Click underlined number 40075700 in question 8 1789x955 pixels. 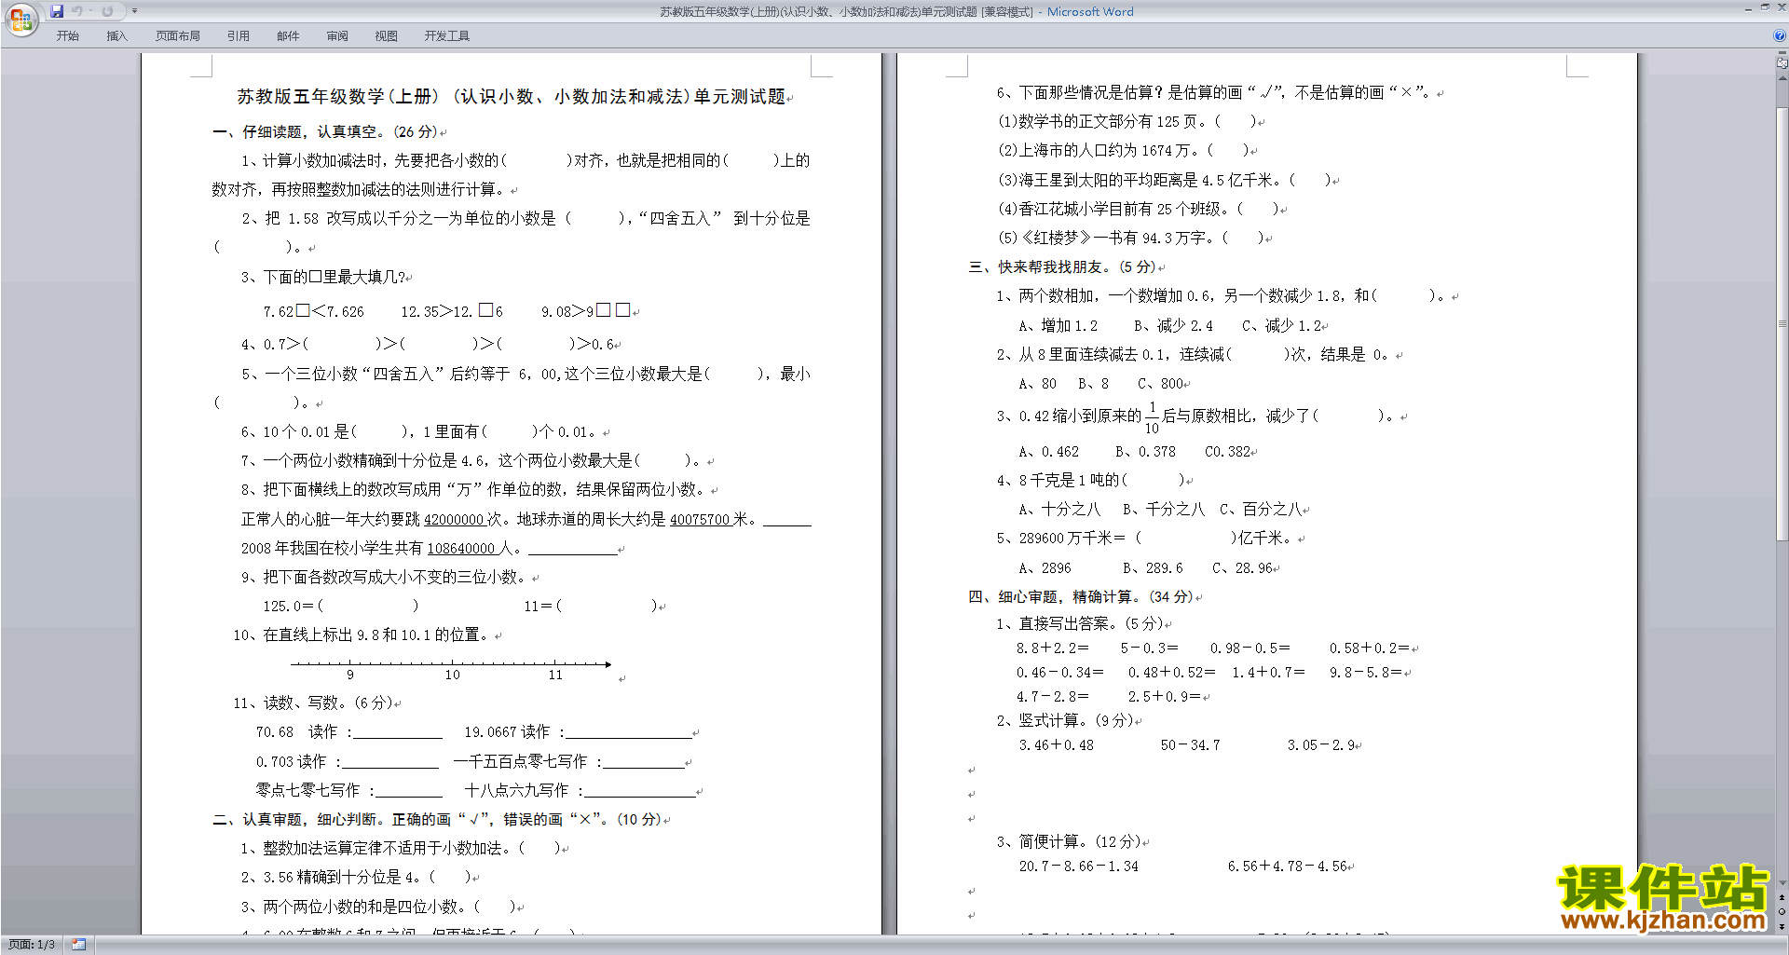pos(699,520)
